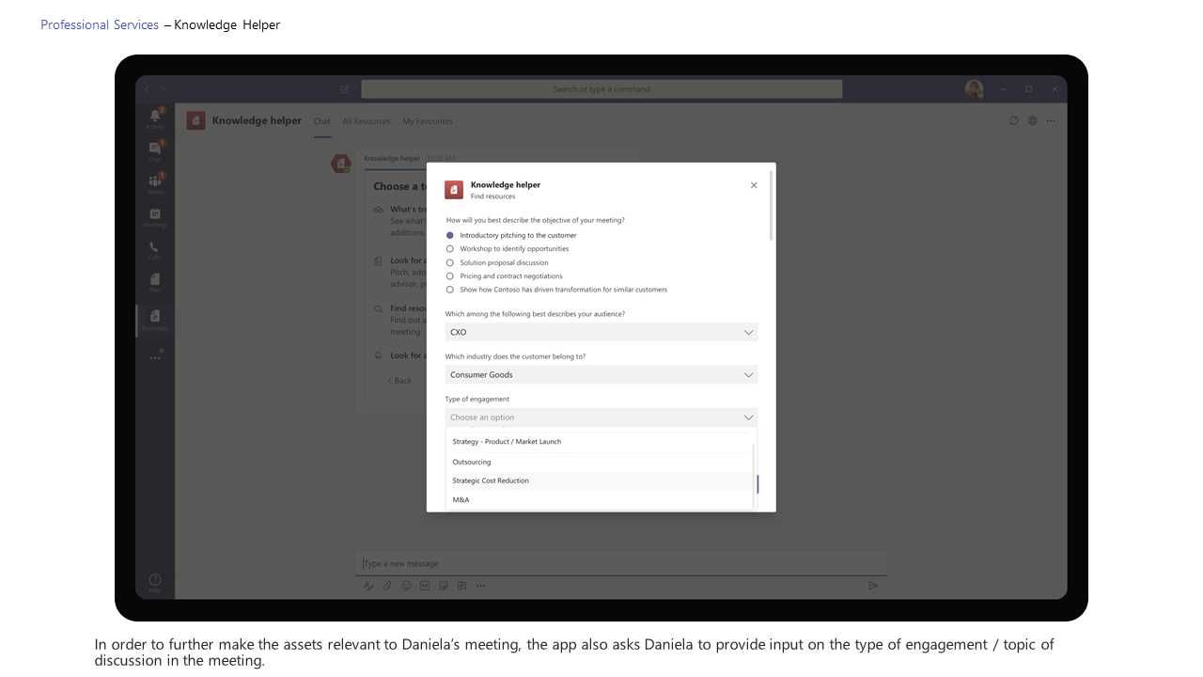The width and height of the screenshot is (1203, 677).
Task: Open the industry dropdown showing Consumer Goods
Action: pos(601,374)
